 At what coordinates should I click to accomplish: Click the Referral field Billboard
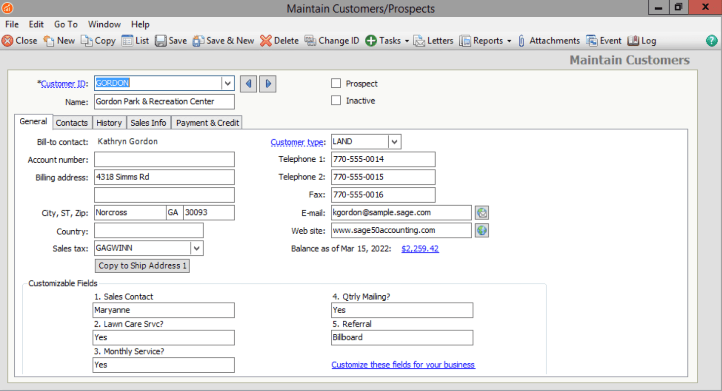pyautogui.click(x=402, y=338)
